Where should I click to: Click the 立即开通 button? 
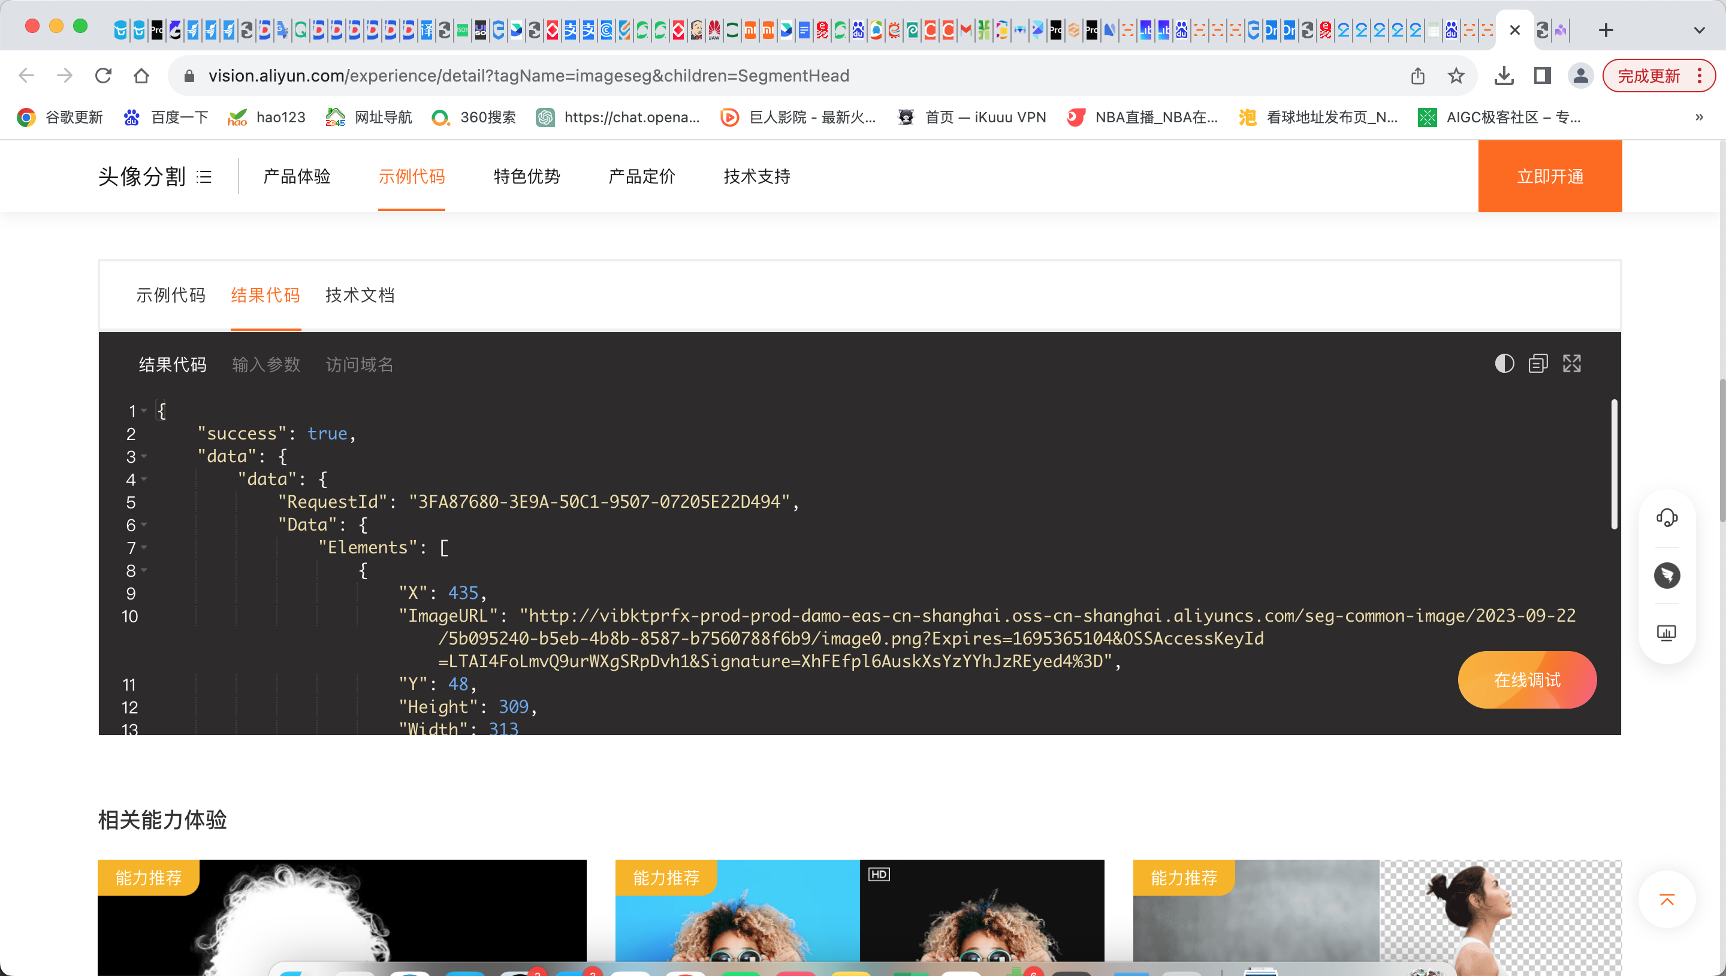[1549, 176]
